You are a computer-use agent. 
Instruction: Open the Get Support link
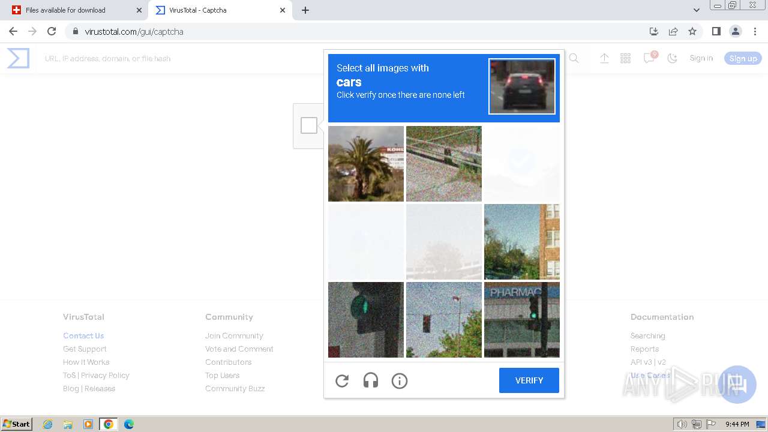coord(85,349)
